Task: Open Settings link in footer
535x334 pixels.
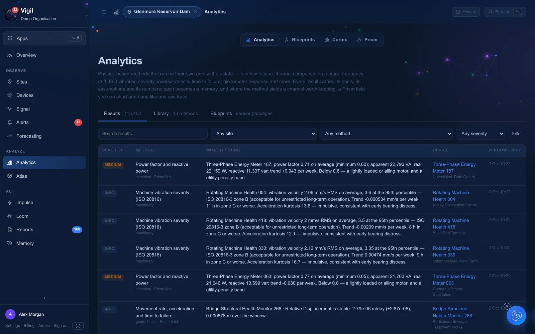Action: click(12, 326)
